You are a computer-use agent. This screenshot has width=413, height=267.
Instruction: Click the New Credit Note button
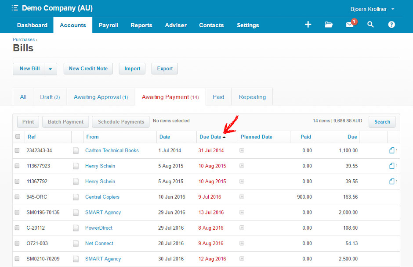88,68
